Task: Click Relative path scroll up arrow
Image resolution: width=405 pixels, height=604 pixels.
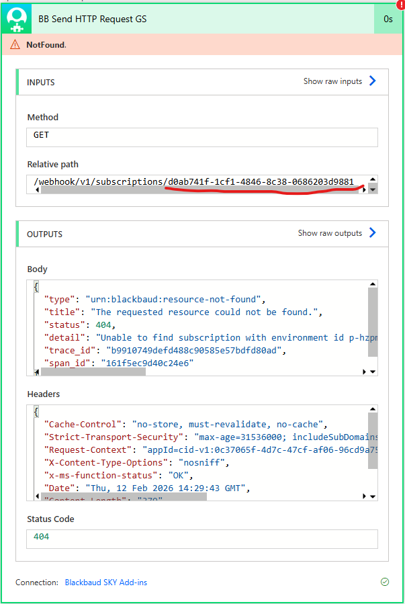Action: pyautogui.click(x=373, y=179)
